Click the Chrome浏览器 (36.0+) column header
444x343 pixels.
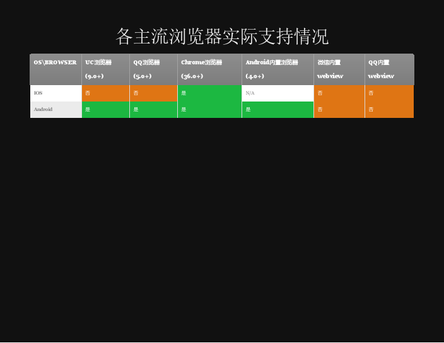pos(209,69)
